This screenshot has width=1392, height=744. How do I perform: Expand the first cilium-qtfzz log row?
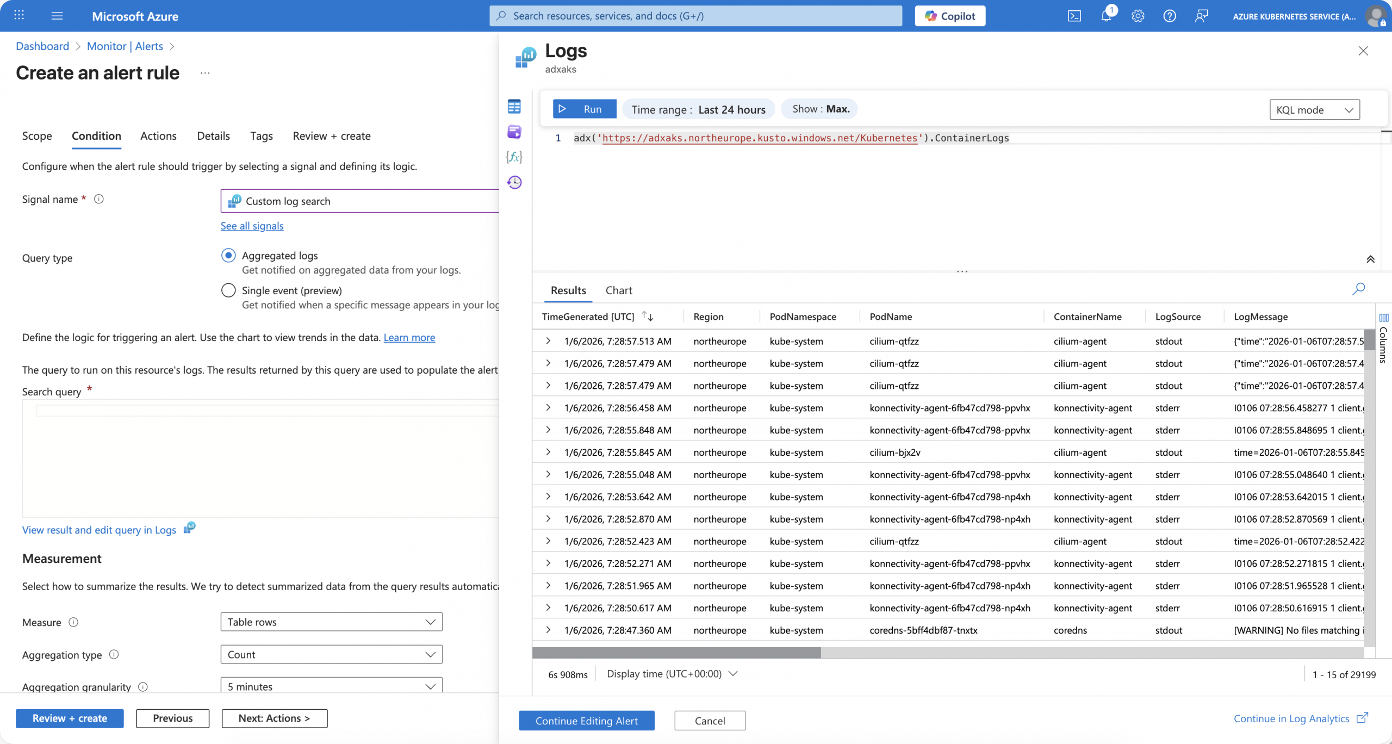click(x=548, y=341)
